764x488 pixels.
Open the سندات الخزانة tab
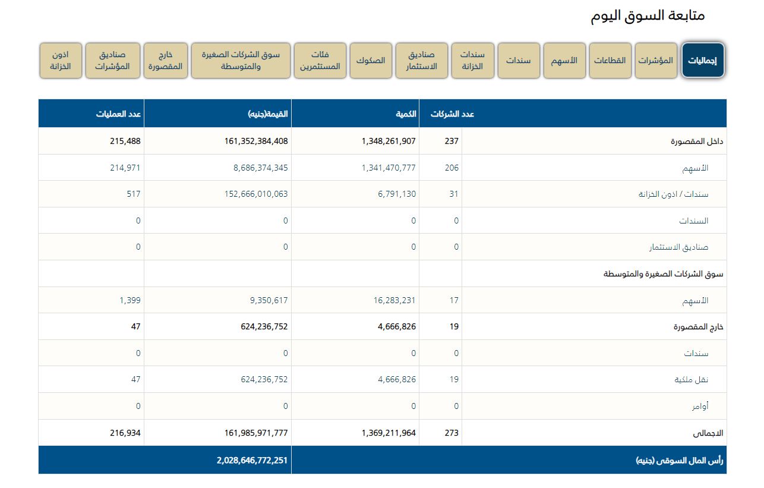pyautogui.click(x=472, y=61)
